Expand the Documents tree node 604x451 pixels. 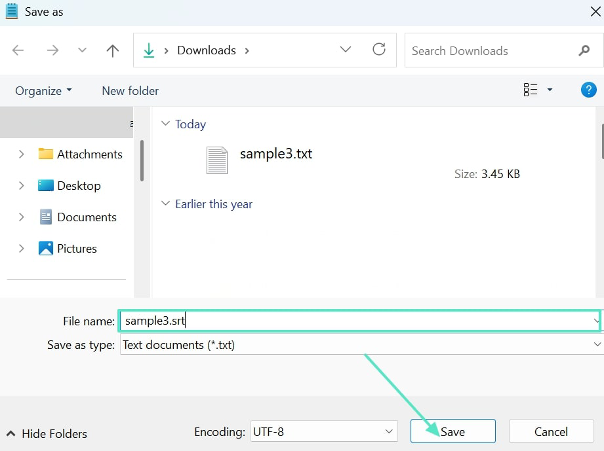point(22,217)
